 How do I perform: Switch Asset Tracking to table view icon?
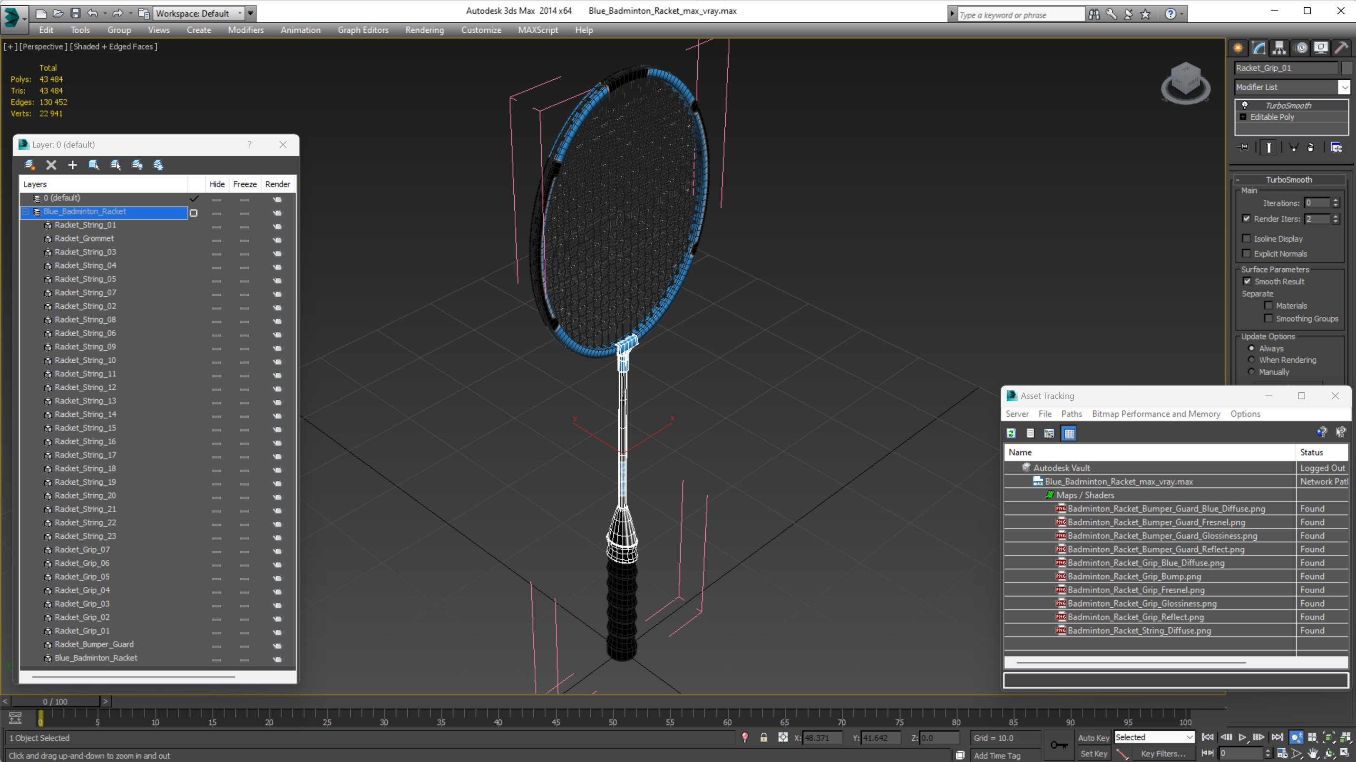pos(1069,433)
